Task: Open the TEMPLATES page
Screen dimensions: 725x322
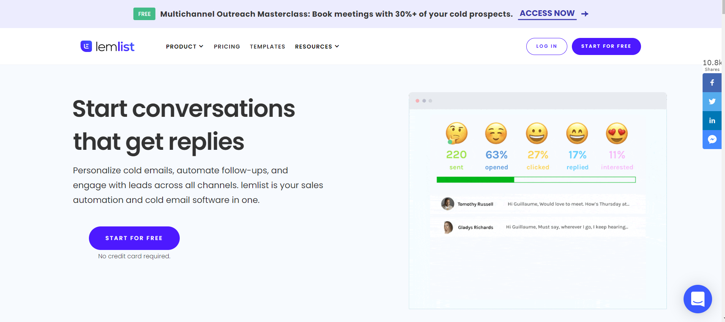Action: click(268, 46)
